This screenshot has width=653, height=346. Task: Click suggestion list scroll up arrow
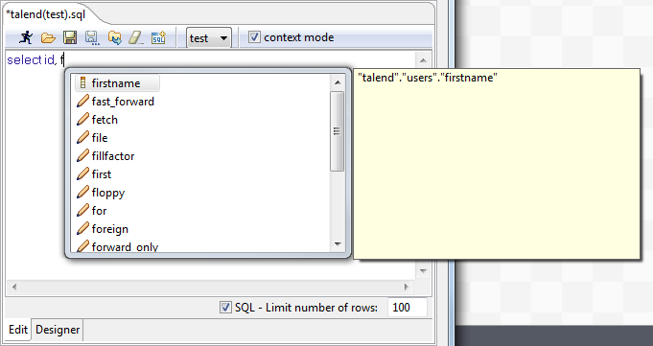338,82
